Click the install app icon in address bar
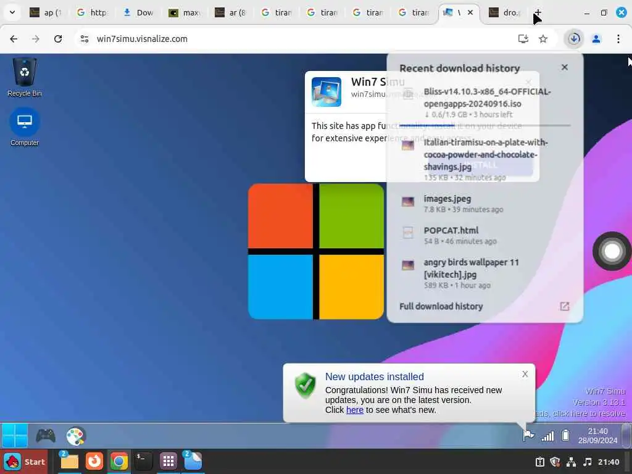632x474 pixels. (x=523, y=39)
